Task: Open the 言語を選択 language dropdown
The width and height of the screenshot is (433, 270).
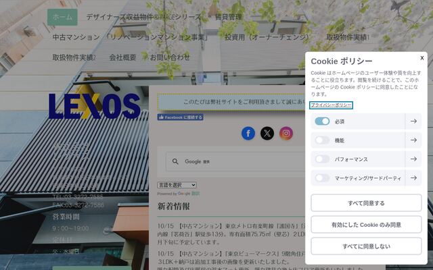Action: (177, 185)
